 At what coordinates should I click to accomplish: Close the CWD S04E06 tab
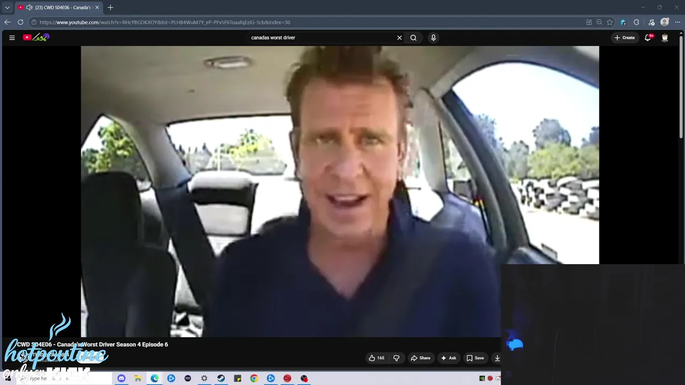(97, 7)
